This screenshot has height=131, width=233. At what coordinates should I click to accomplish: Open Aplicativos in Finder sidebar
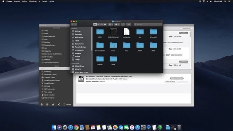[x=79, y=37]
